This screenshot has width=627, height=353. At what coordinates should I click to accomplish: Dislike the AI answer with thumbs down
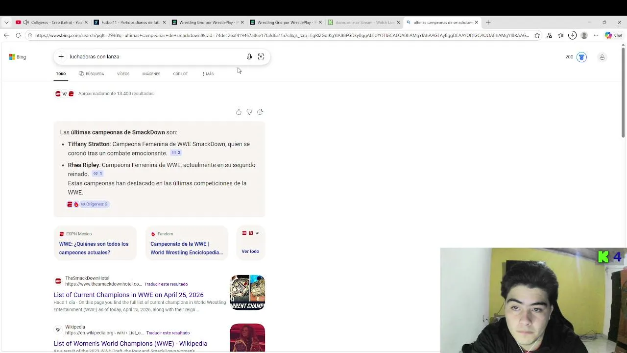pos(249,112)
